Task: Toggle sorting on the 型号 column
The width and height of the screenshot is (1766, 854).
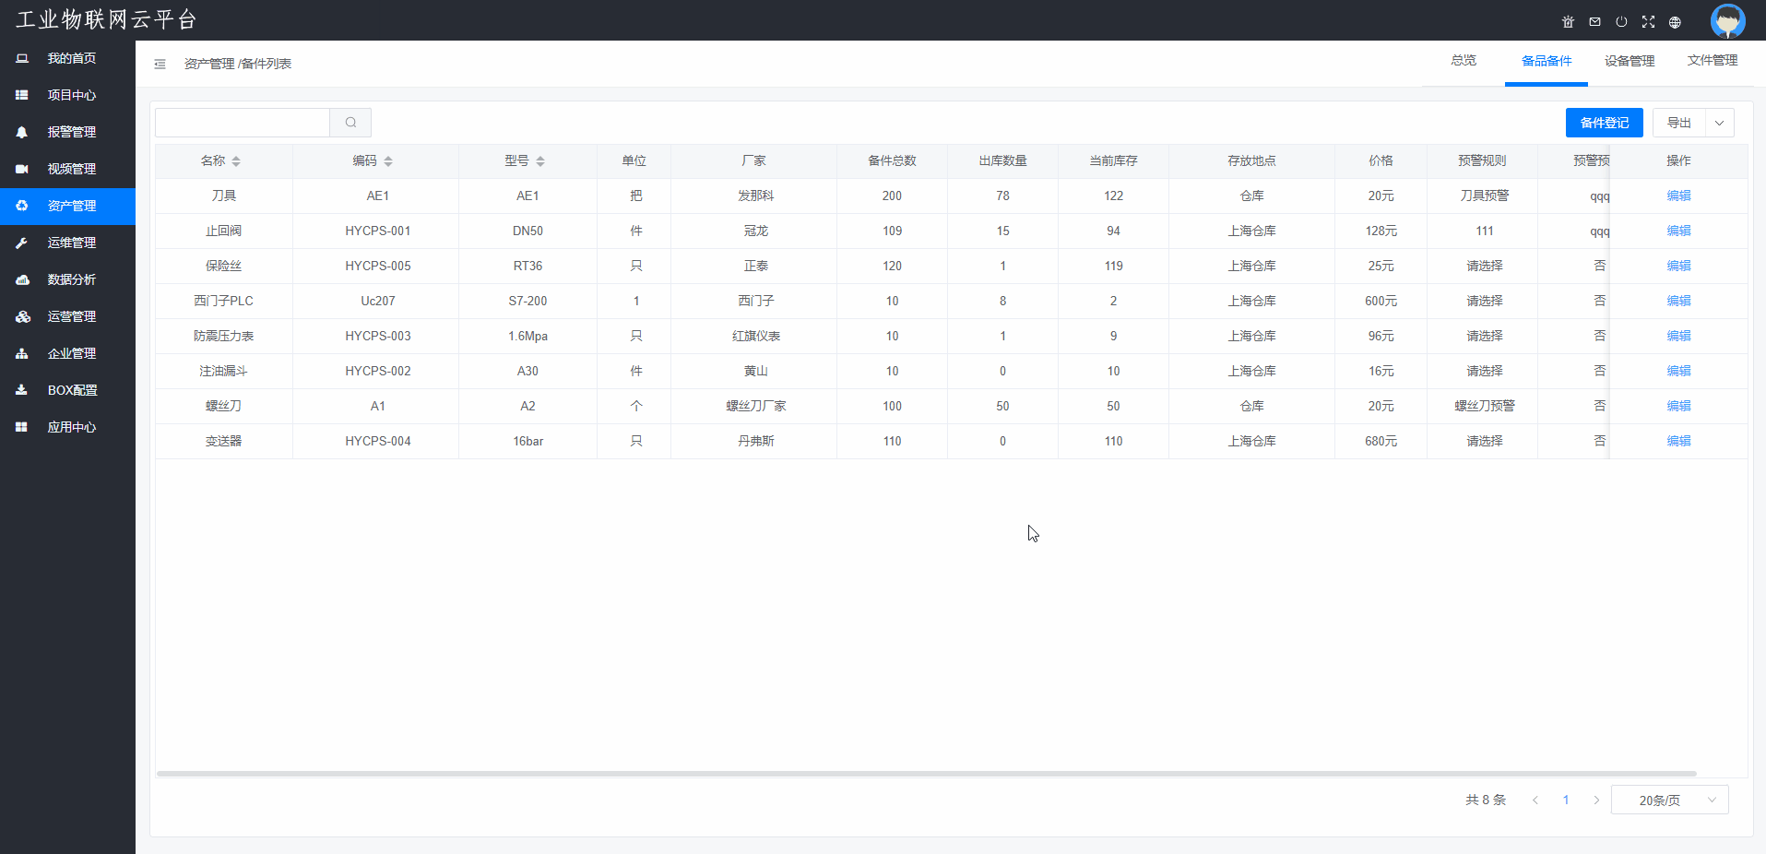Action: coord(540,161)
